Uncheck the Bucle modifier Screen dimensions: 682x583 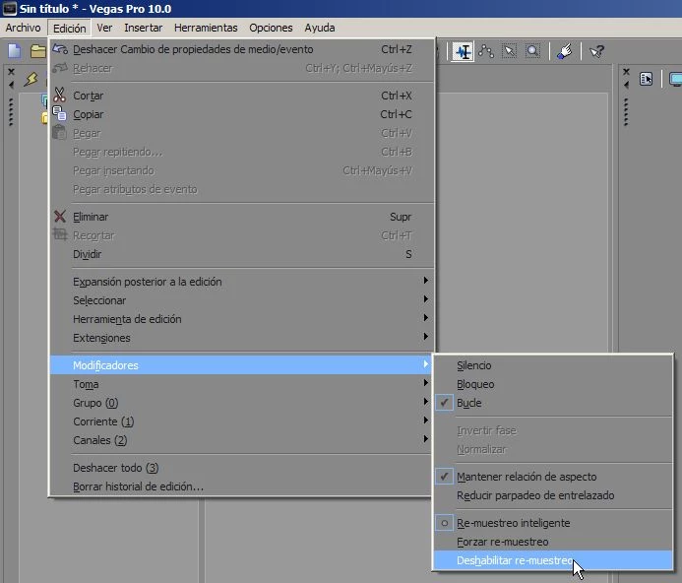553,403
